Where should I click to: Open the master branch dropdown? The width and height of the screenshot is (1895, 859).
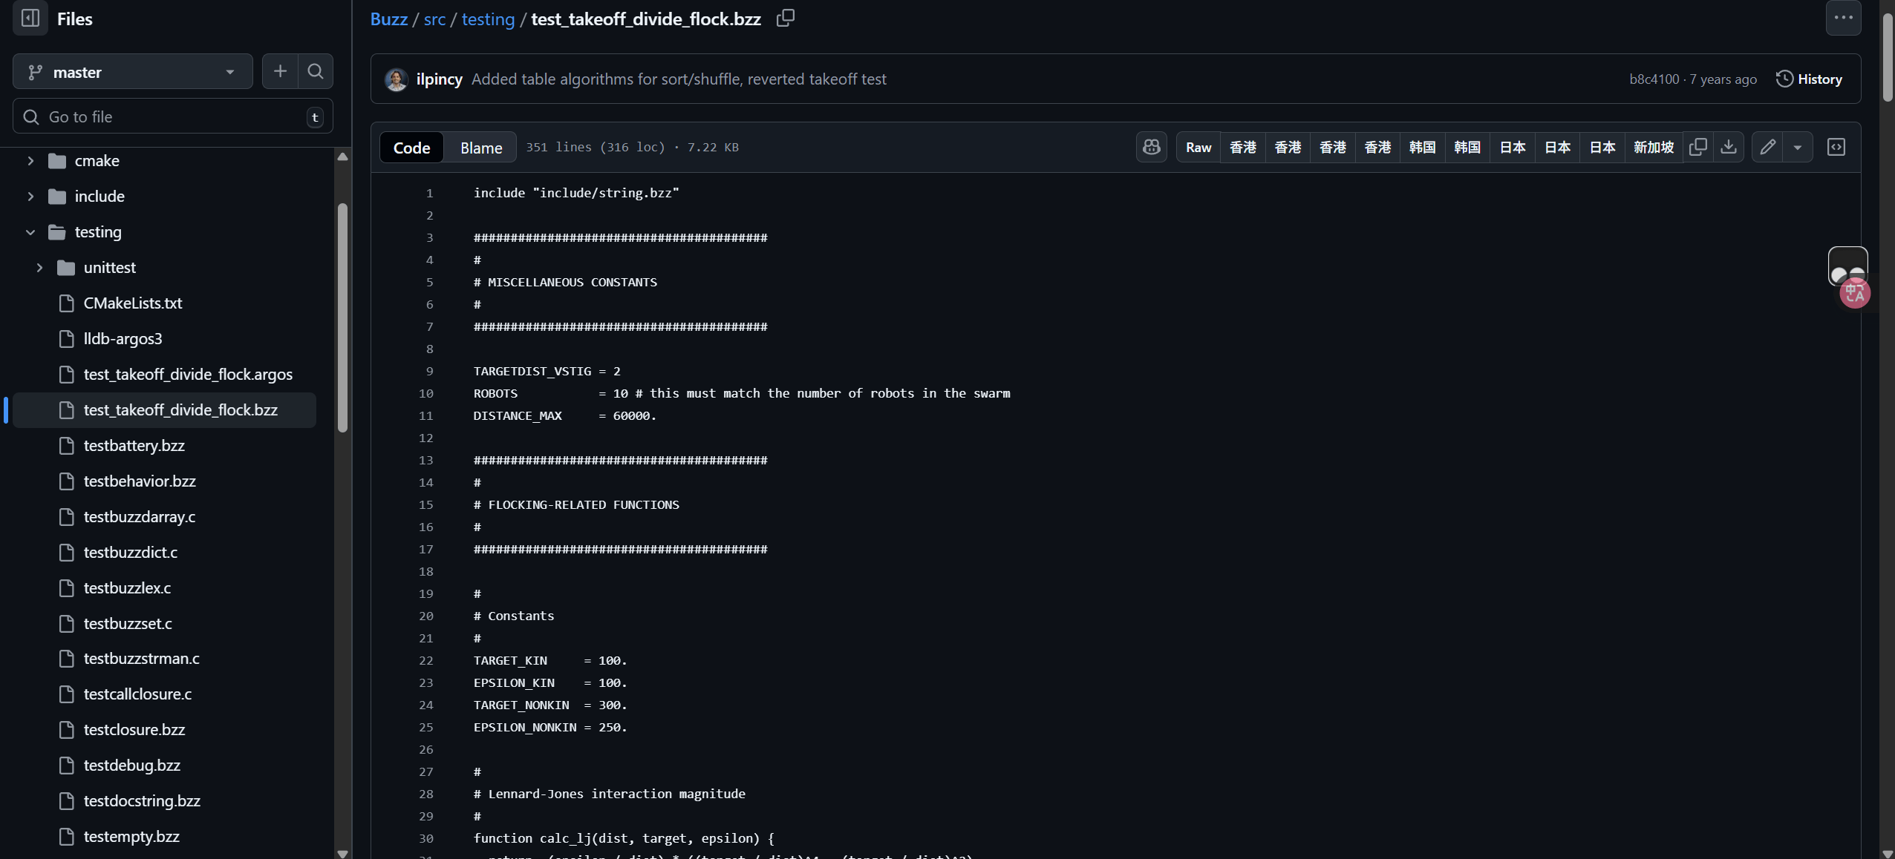[133, 71]
